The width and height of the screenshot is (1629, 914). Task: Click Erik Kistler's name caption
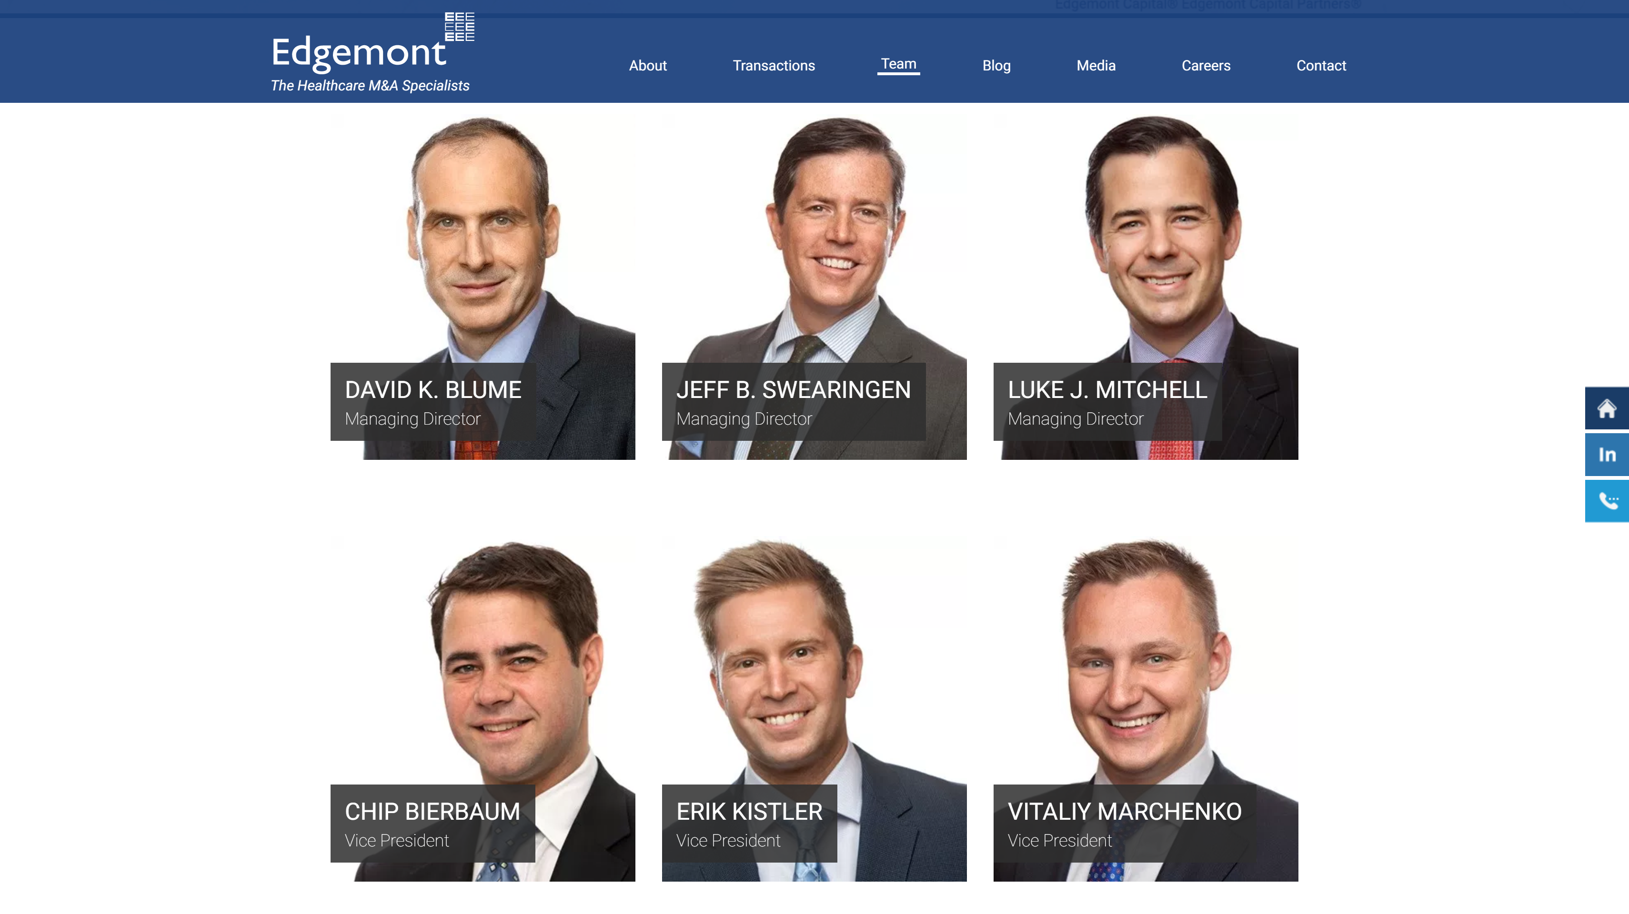(x=749, y=812)
